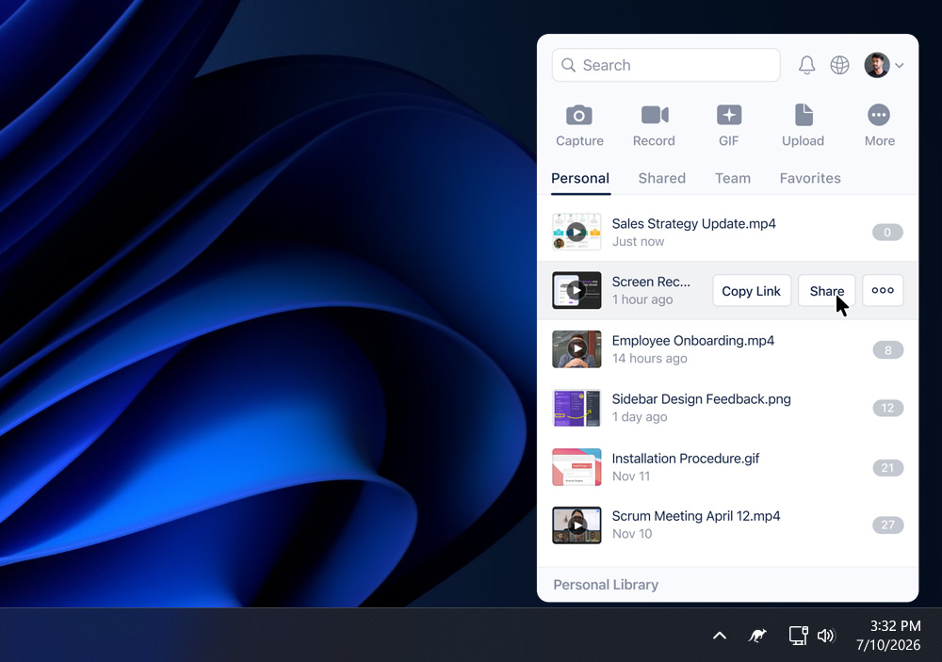Play the Screen Rec video thumbnail

tap(577, 290)
